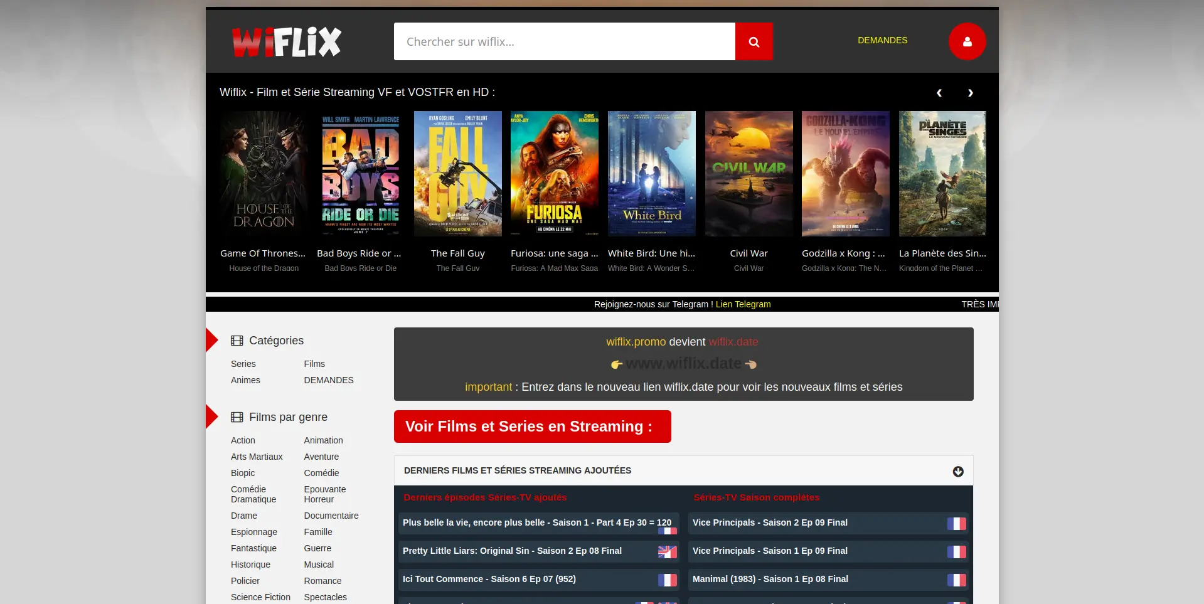Click the Films par genre film-strip icon

[237, 417]
